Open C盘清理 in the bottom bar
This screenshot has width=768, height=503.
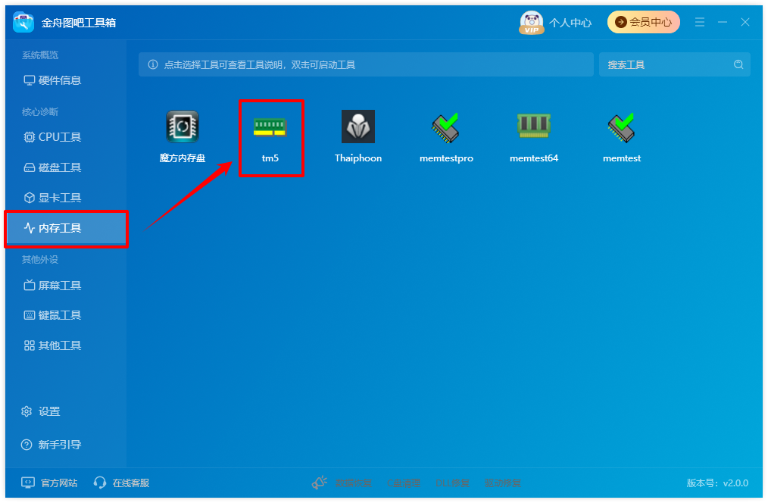404,483
